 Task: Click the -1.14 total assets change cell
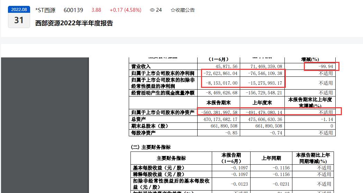(327, 119)
